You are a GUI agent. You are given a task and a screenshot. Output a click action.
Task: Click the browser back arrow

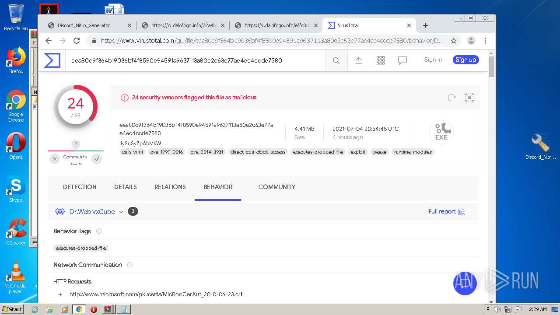tap(49, 41)
